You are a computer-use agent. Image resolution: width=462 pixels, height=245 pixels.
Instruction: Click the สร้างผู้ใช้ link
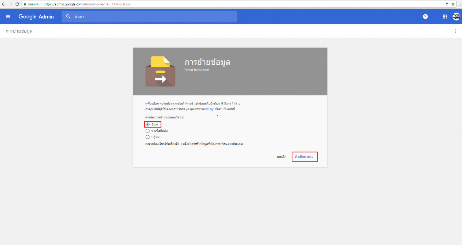tap(210, 109)
